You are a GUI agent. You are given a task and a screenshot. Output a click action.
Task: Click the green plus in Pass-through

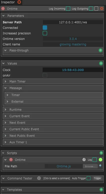pyautogui.click(x=101, y=50)
